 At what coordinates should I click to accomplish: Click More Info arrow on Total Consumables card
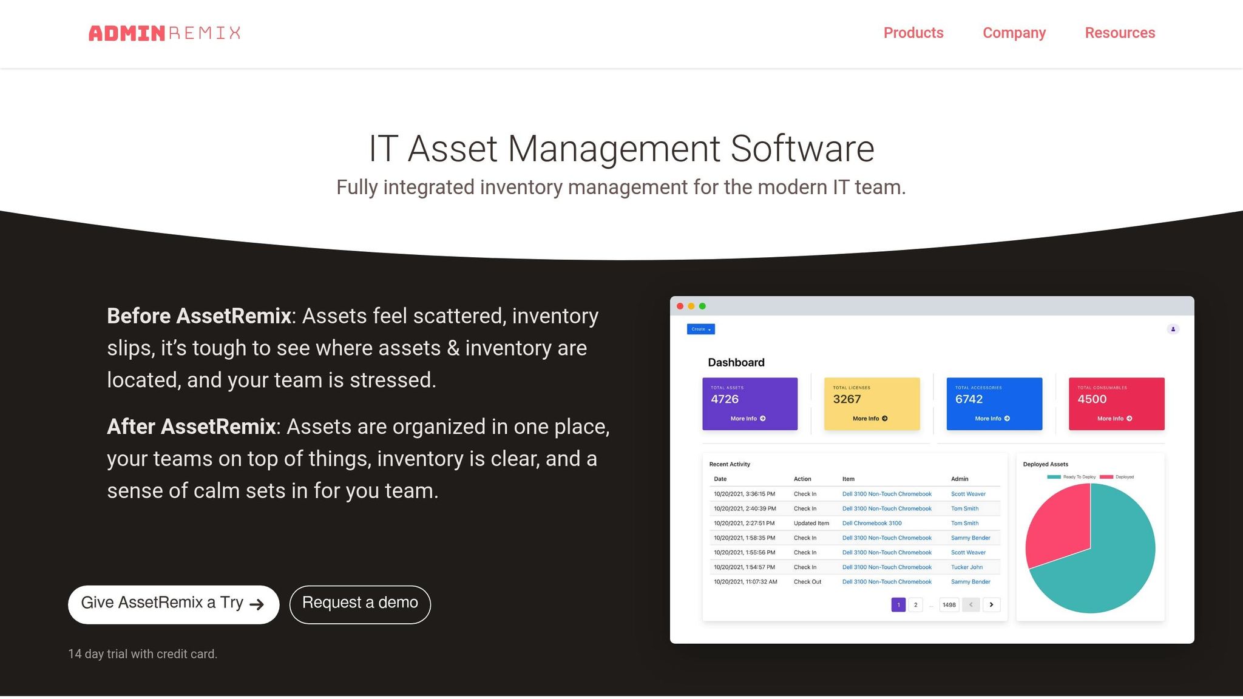click(x=1129, y=418)
